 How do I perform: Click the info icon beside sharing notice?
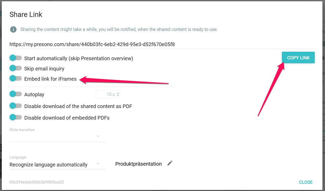[x=13, y=29]
